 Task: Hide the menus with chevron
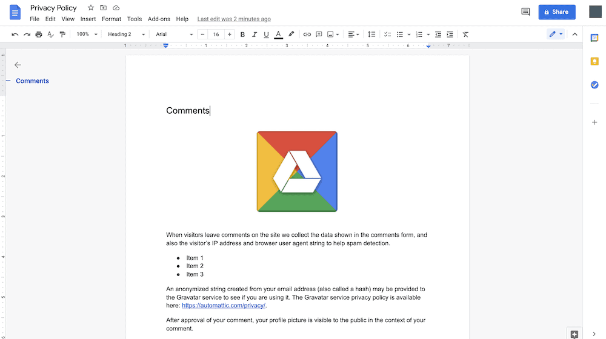pos(574,35)
